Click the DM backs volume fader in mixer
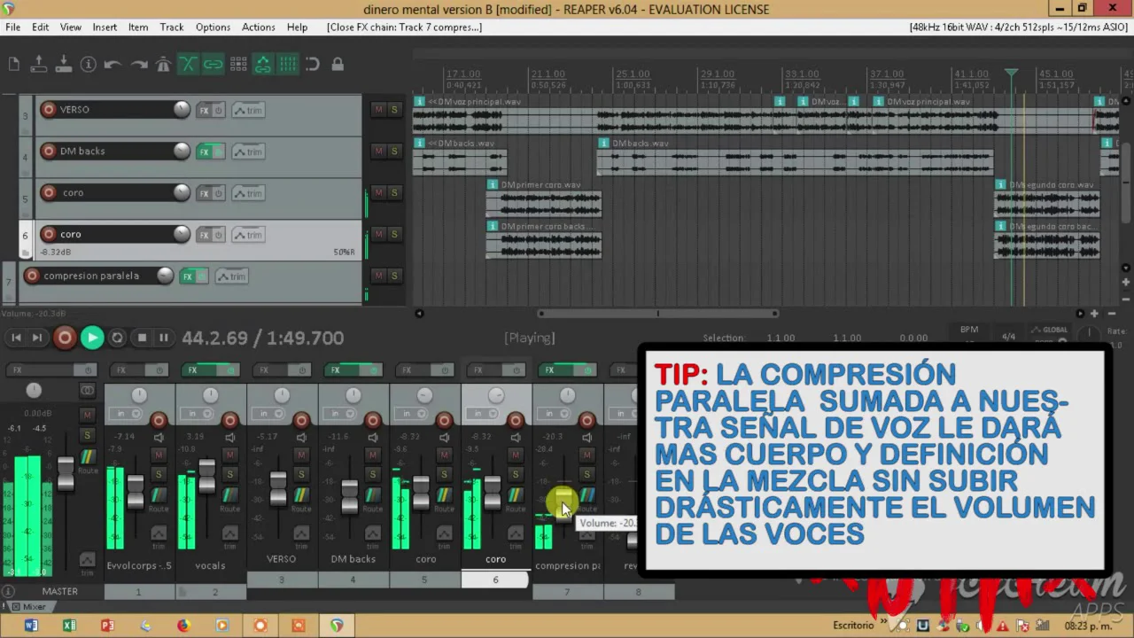 coord(350,496)
